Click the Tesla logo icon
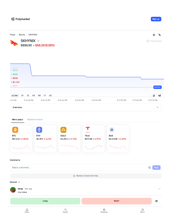The width and height of the screenshot is (172, 223). [88, 130]
